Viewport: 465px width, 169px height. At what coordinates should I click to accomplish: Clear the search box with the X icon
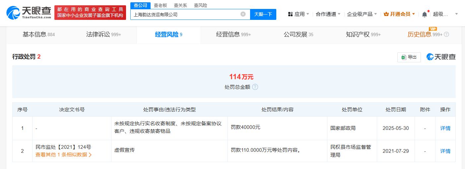click(243, 14)
